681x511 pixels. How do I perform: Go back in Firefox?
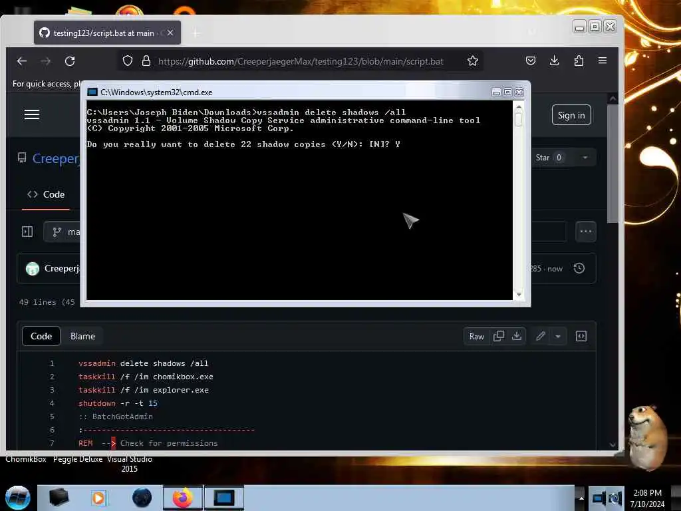22,61
